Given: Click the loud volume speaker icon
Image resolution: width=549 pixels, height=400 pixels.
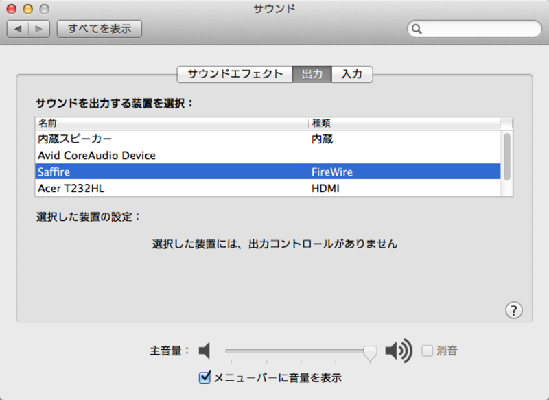Looking at the screenshot, I should 399,351.
